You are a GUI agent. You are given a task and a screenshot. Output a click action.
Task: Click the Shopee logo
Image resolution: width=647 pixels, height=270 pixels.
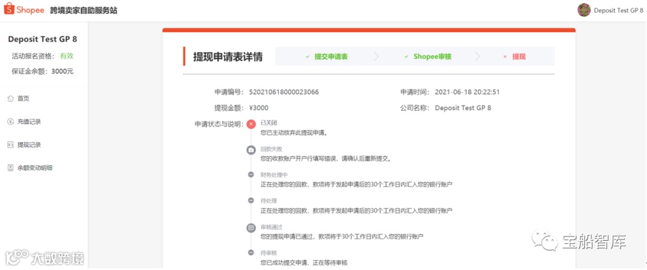[x=24, y=10]
